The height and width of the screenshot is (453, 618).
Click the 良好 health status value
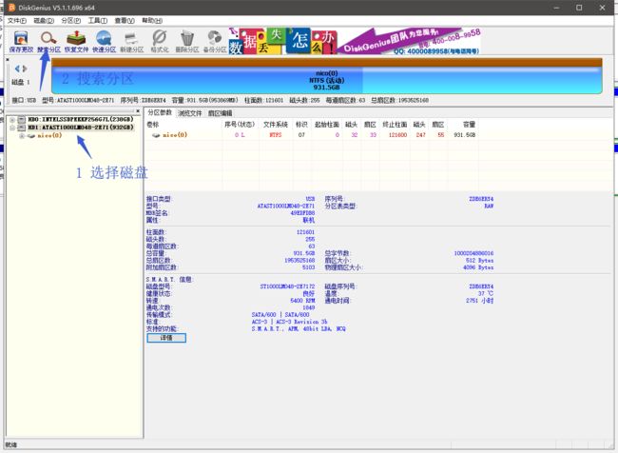(309, 293)
